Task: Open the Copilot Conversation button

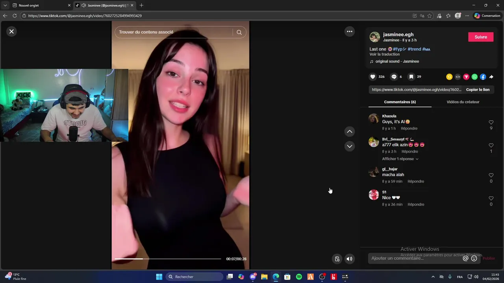Action: pos(487,16)
